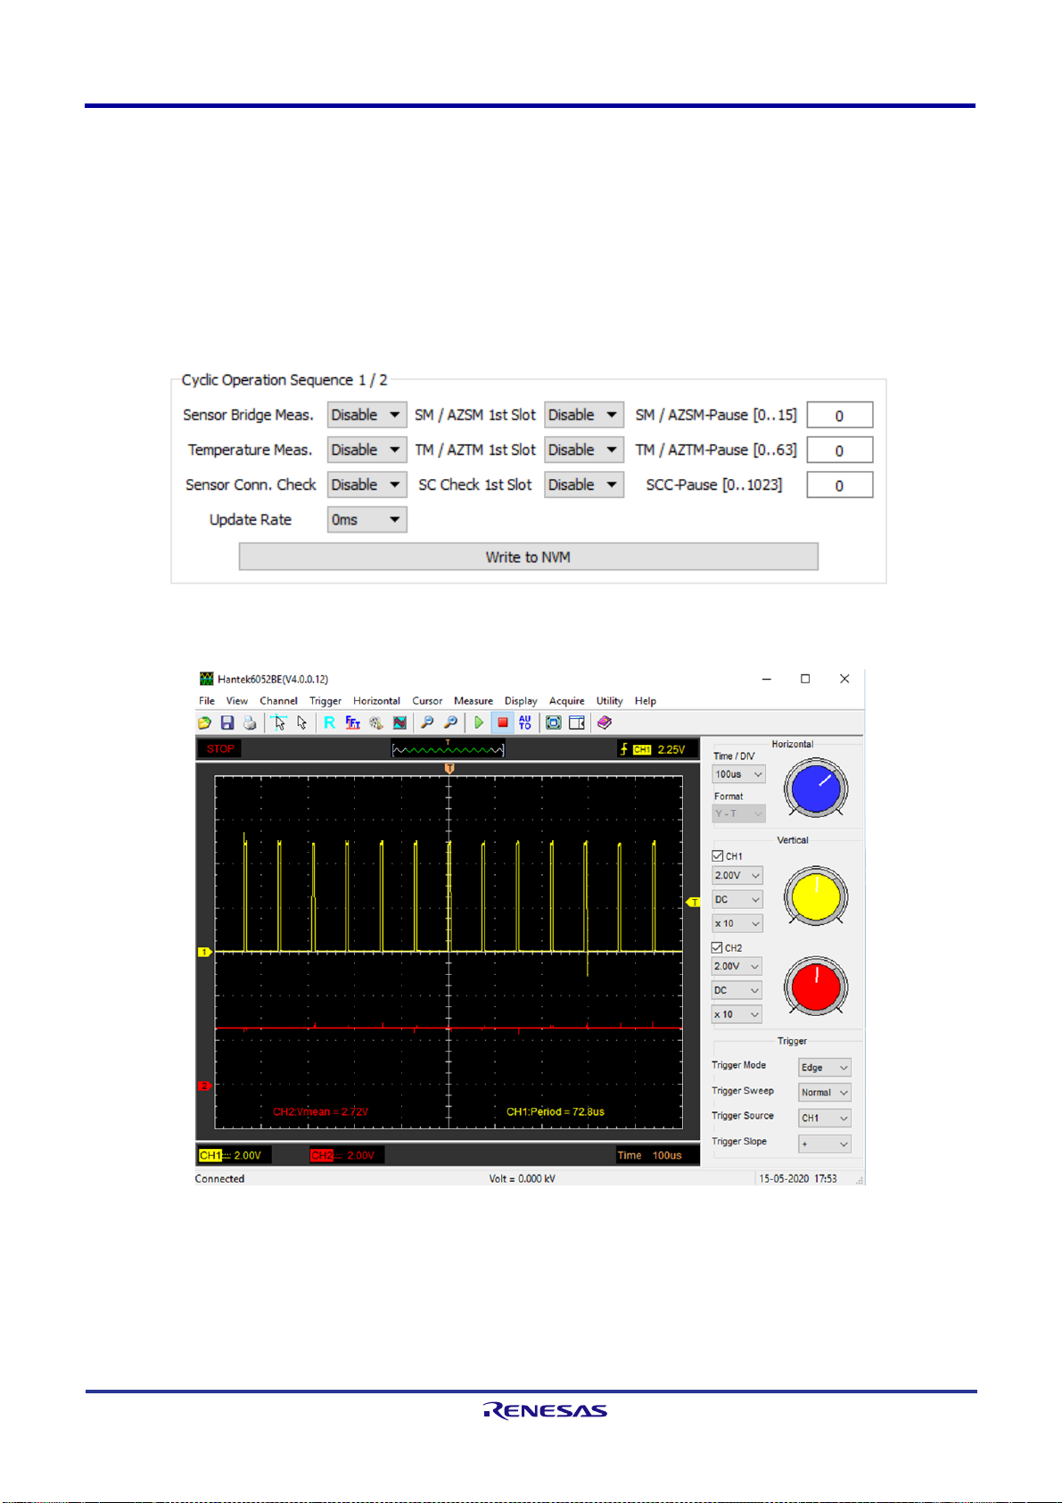Open the Horizontal menu
1062x1503 pixels.
[x=376, y=701]
